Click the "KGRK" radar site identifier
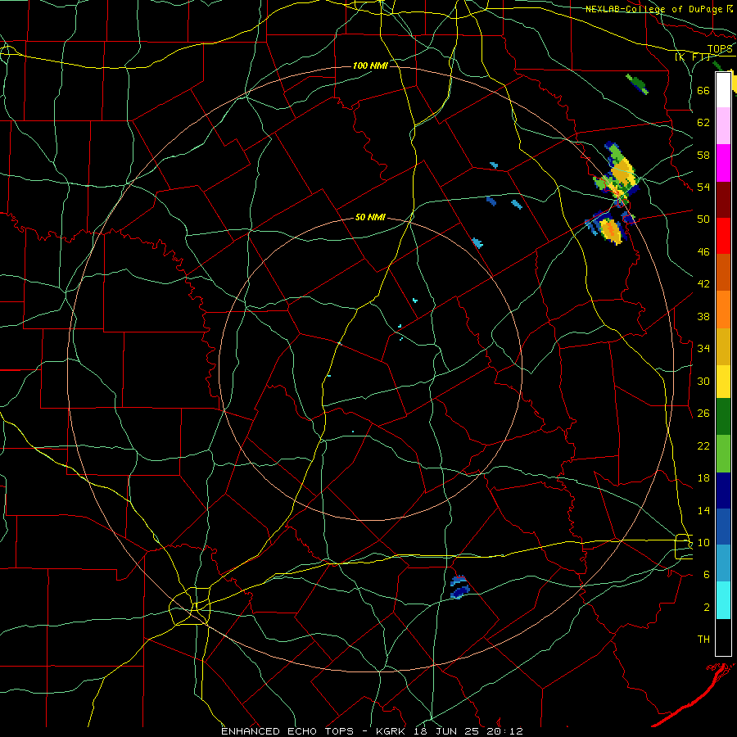 pos(393,731)
